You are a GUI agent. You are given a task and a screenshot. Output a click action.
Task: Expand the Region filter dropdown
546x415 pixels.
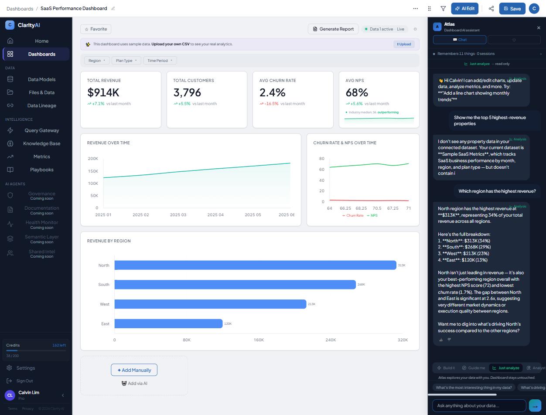pos(97,61)
